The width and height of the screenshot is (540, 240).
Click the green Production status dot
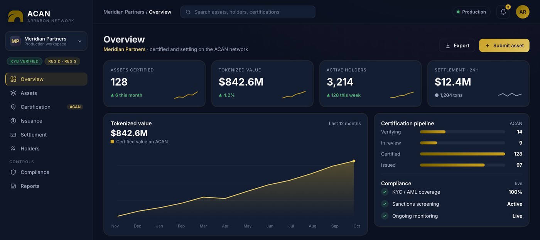pyautogui.click(x=458, y=12)
